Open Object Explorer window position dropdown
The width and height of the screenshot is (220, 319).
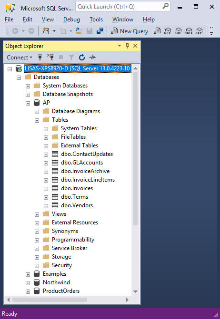pos(120,46)
